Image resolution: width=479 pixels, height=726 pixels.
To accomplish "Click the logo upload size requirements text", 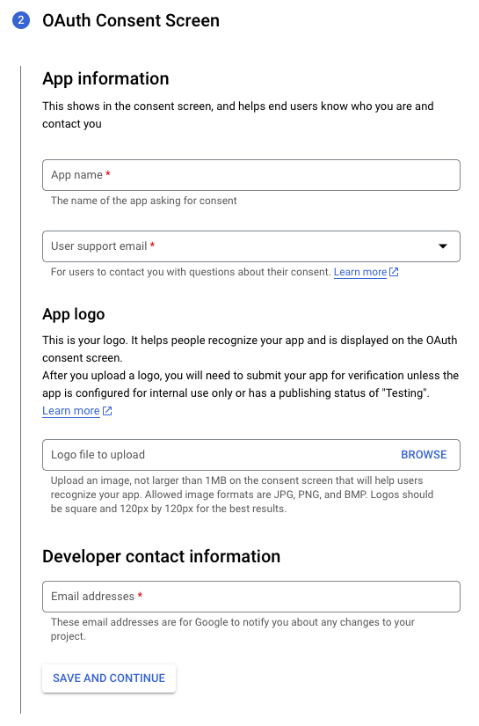I will [x=242, y=495].
